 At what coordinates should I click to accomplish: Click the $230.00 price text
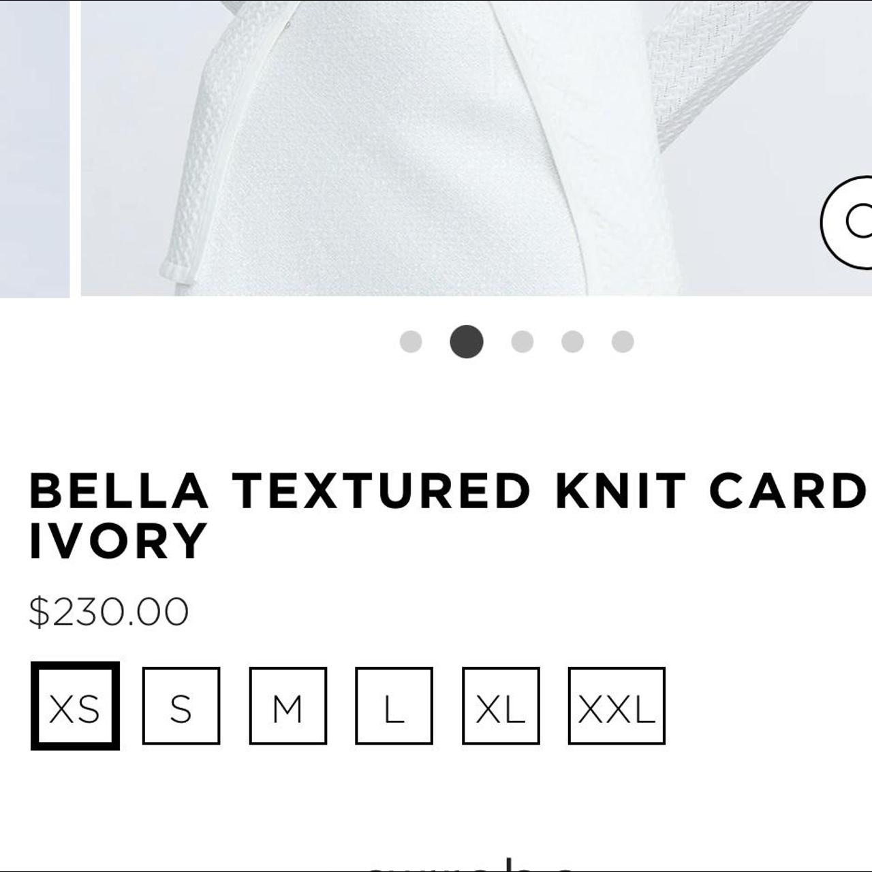[109, 610]
